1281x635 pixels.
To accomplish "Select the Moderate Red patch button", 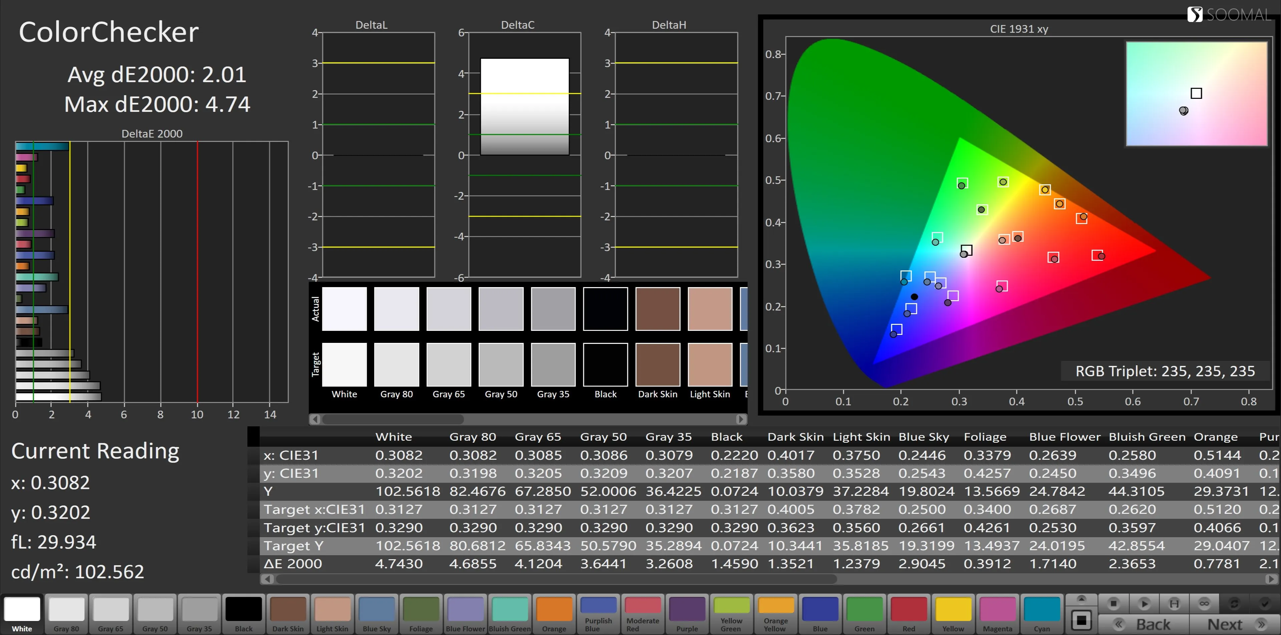I will click(642, 614).
